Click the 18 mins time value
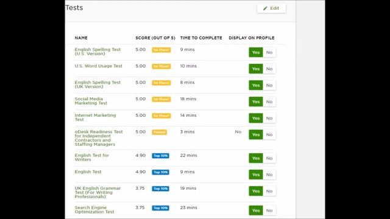Viewport: 390px width, 219px height. (x=188, y=99)
